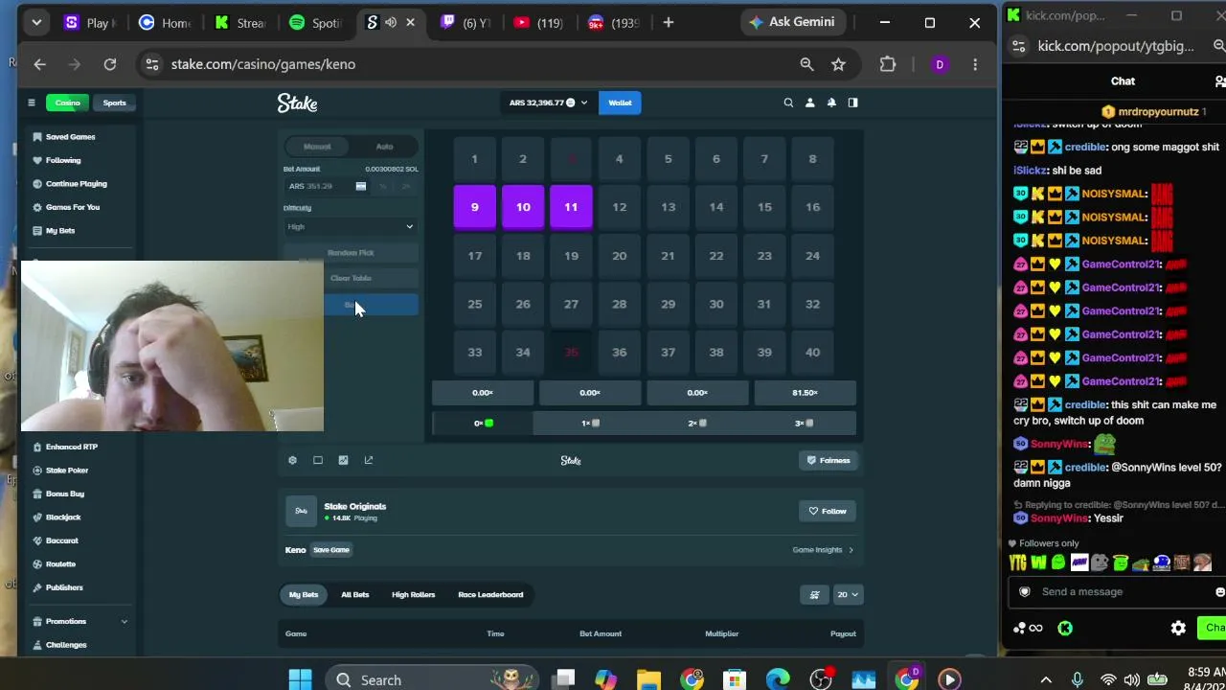Pop out the Keno game window
The height and width of the screenshot is (690, 1226).
point(369,460)
